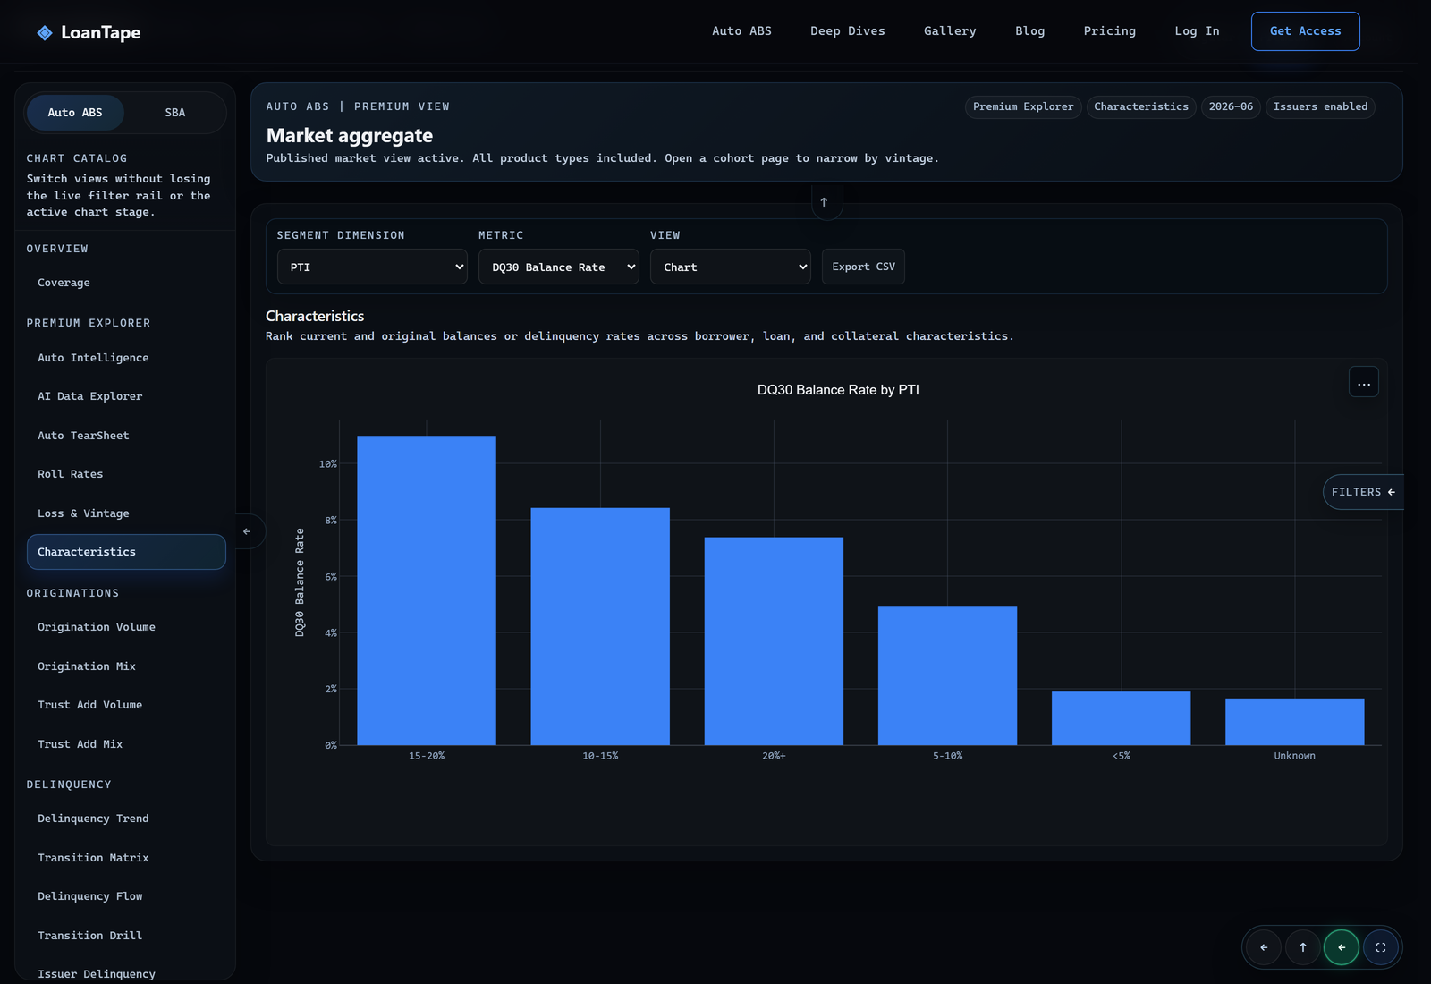Open Blog in top navigation

coord(1030,31)
